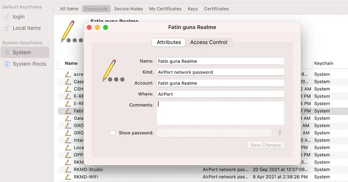Click the Fatin row pencil icon
The image size is (348, 182).
68,111
